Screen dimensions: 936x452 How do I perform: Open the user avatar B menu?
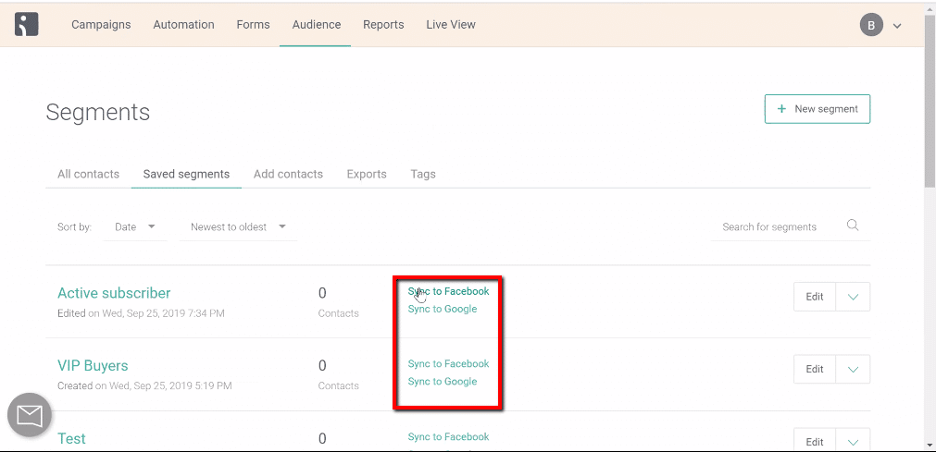[x=871, y=25]
